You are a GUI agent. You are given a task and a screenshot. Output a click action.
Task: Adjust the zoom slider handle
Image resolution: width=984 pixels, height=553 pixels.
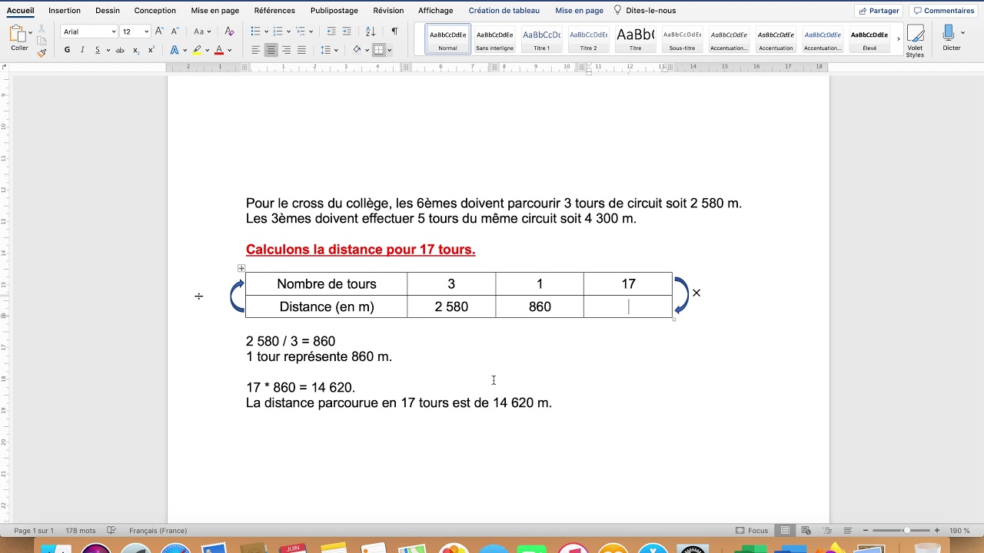pos(906,531)
